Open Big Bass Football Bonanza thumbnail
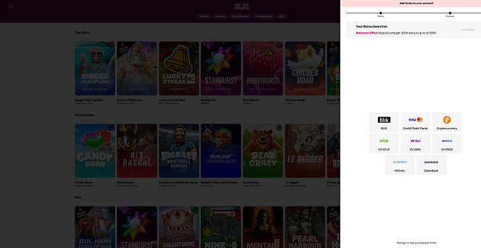This screenshot has width=481, height=248. coord(179,150)
